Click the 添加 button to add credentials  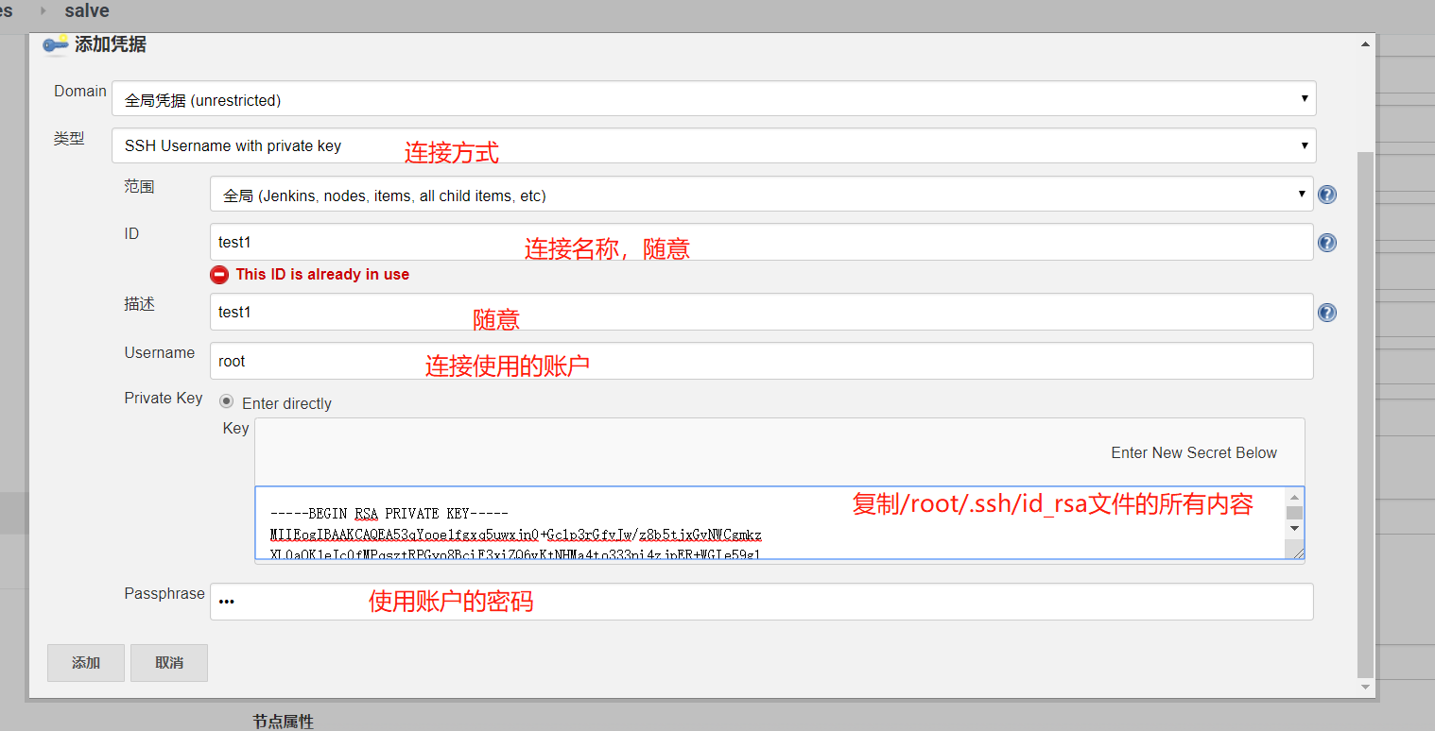[85, 662]
